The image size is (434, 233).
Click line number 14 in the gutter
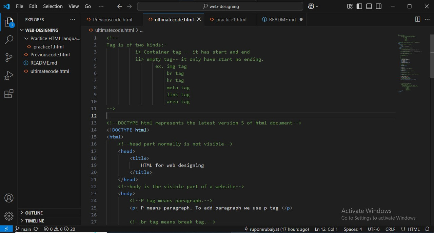coord(94,130)
